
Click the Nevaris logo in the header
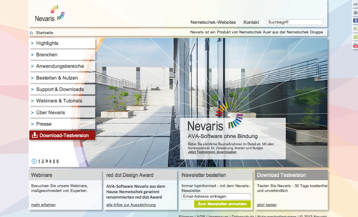tap(50, 14)
